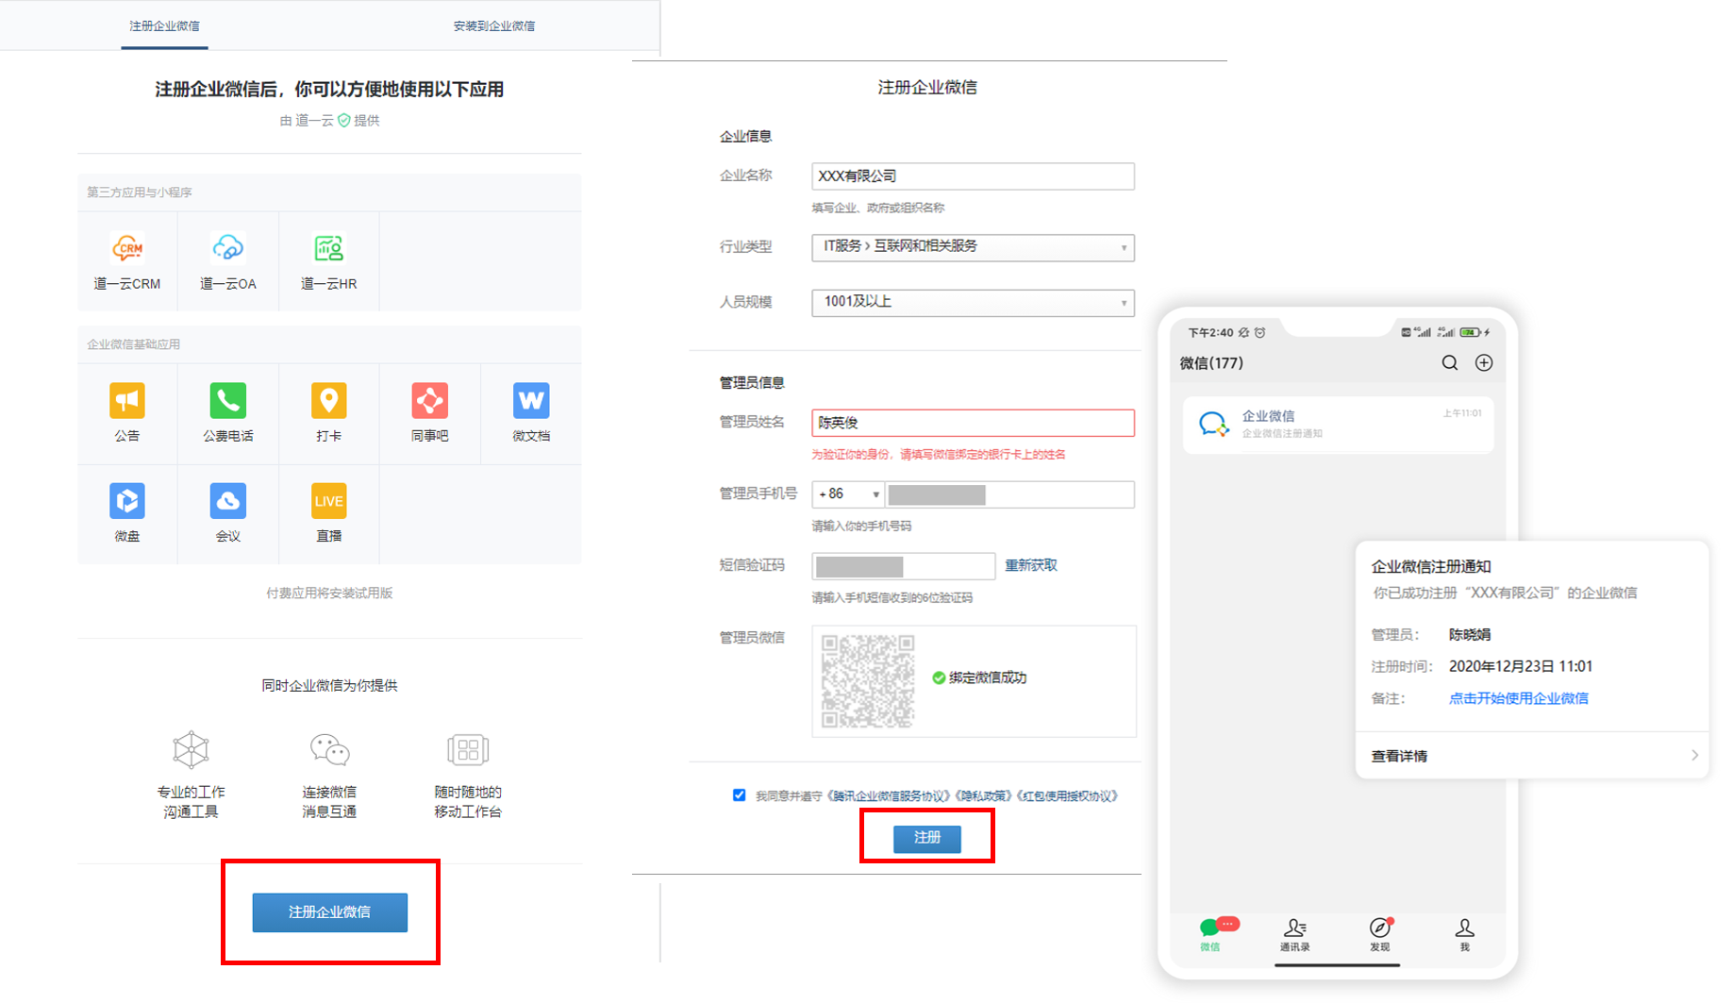Tap the 我 profile tab on phone
1733x1003 pixels.
pos(1464,934)
